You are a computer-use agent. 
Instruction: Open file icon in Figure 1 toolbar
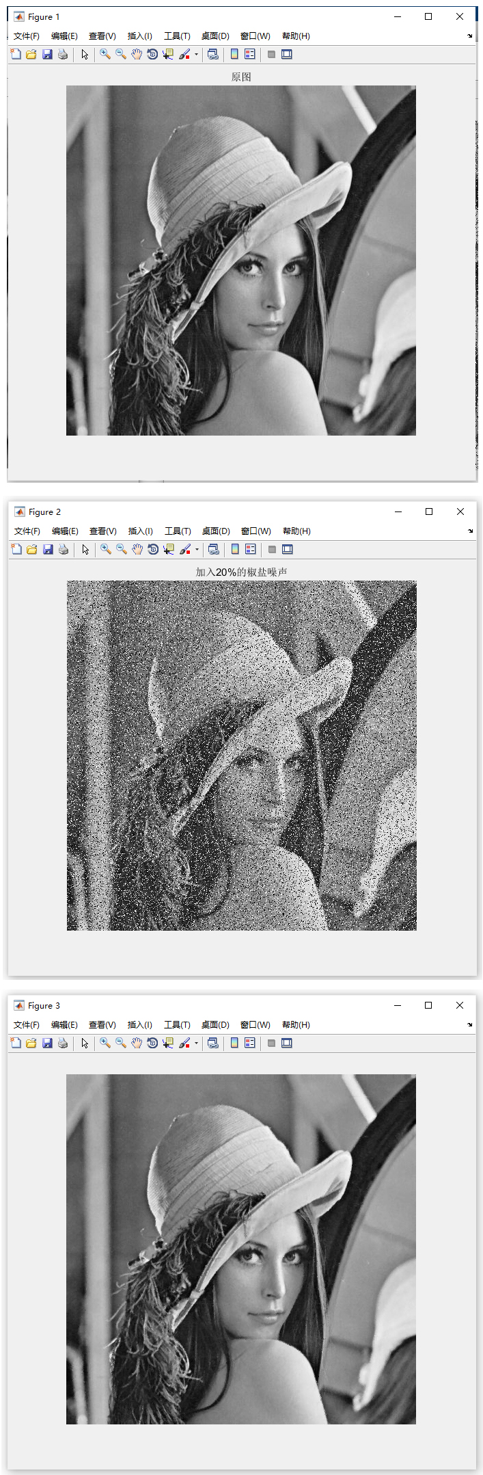[31, 54]
